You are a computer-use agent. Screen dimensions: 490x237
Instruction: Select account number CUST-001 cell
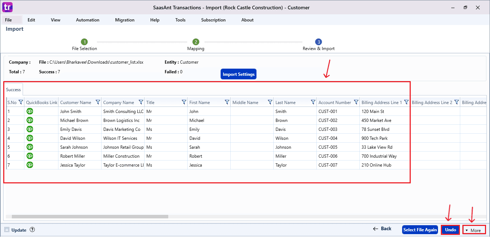pos(338,111)
